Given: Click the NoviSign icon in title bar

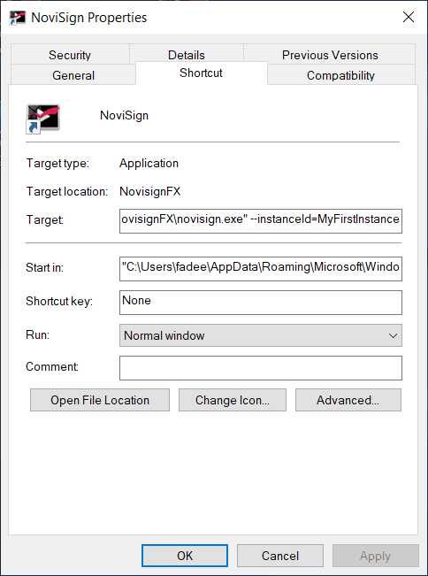Looking at the screenshot, I should point(18,18).
